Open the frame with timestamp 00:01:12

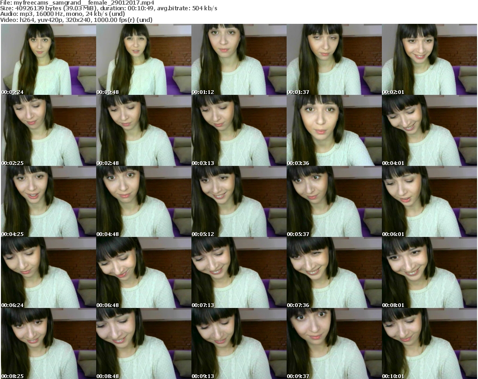tap(239, 59)
